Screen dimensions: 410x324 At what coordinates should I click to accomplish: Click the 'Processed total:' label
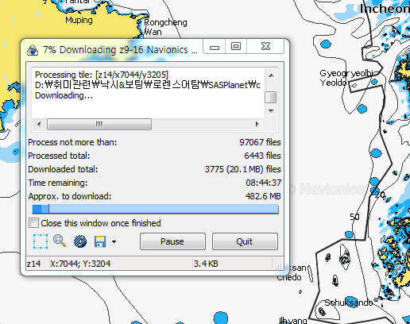click(59, 156)
